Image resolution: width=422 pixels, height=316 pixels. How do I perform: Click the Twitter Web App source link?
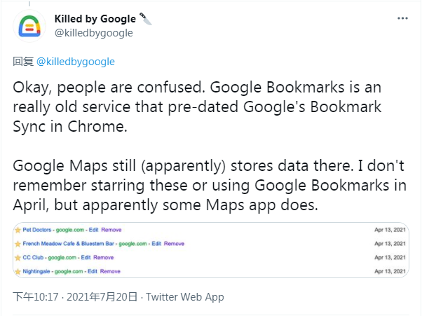[185, 297]
